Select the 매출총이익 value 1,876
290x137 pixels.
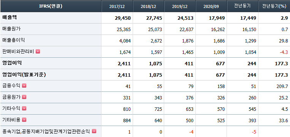188,41
